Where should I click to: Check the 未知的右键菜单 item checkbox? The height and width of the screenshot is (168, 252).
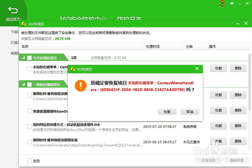[30, 69]
